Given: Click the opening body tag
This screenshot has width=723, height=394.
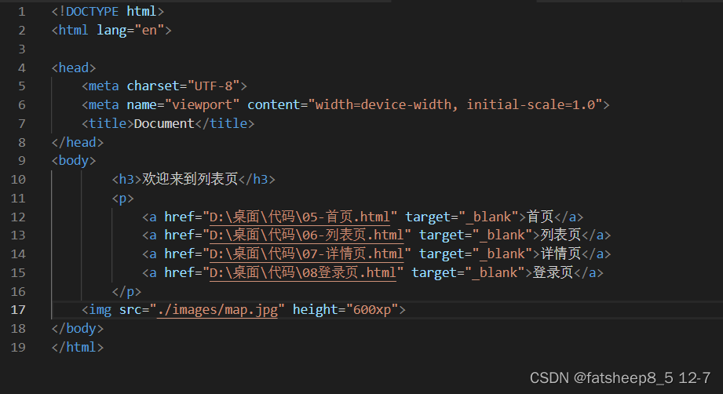Looking at the screenshot, I should pyautogui.click(x=74, y=160).
